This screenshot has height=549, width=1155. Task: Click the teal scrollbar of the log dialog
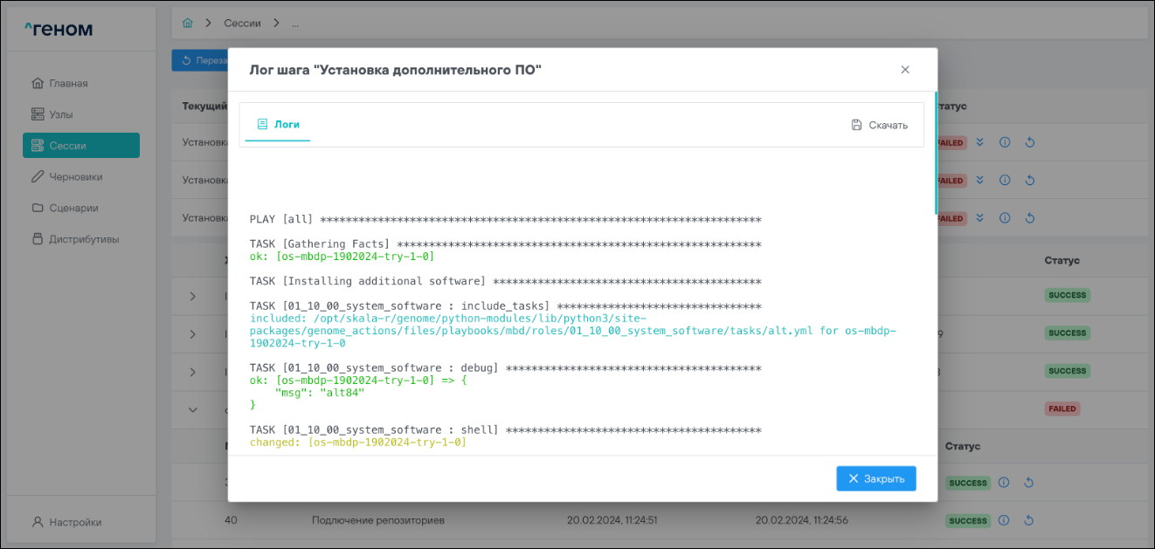point(936,153)
